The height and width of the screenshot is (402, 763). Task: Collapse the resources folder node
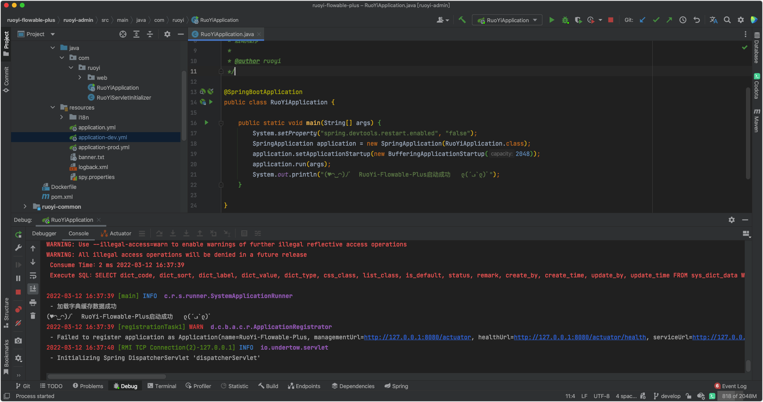(53, 107)
